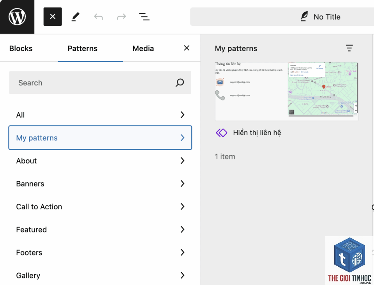The height and width of the screenshot is (285, 374).
Task: Open the Featured pattern category
Action: 100,229
